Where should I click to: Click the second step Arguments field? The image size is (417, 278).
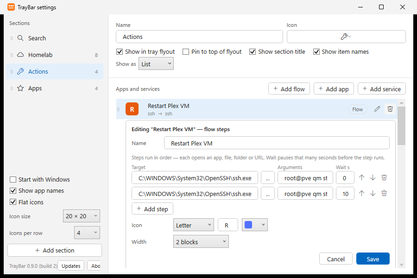click(x=305, y=193)
